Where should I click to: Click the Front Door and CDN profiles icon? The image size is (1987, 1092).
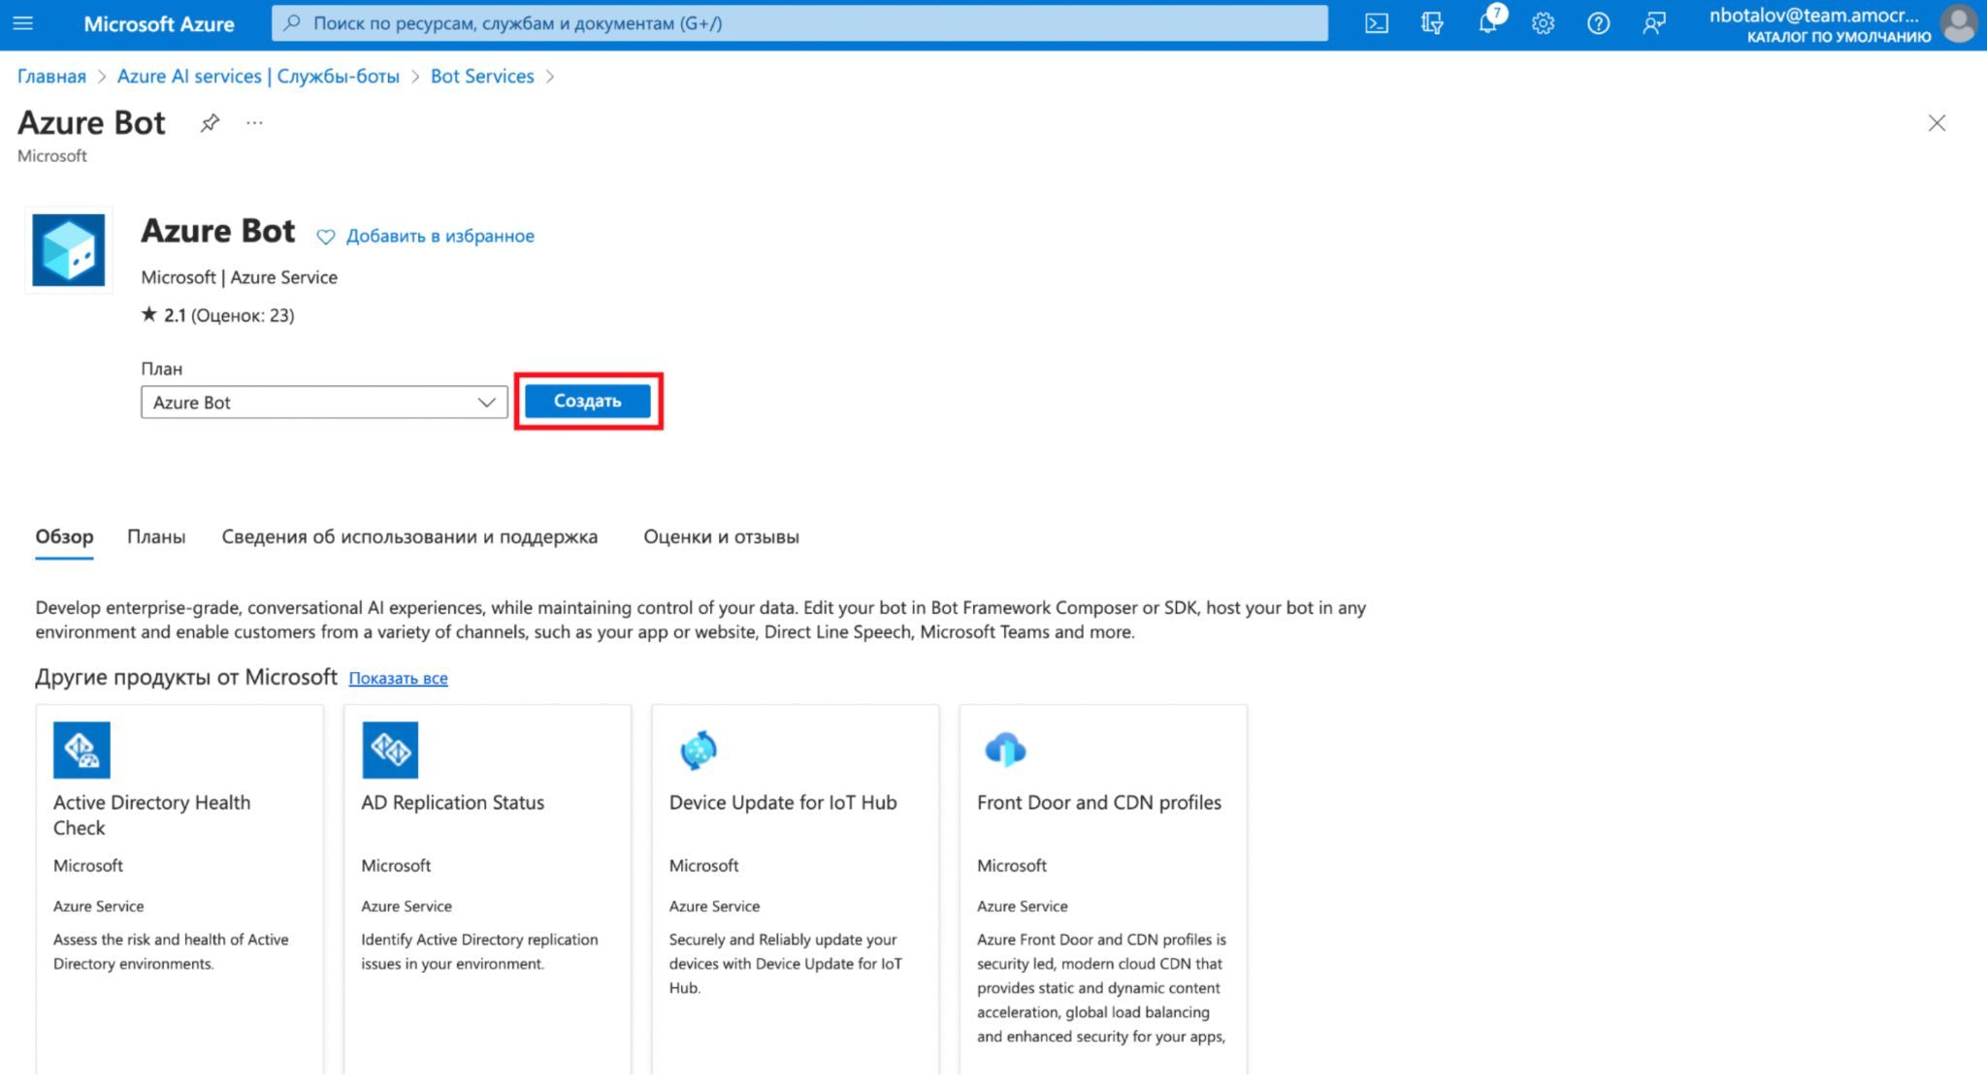pyautogui.click(x=1005, y=750)
